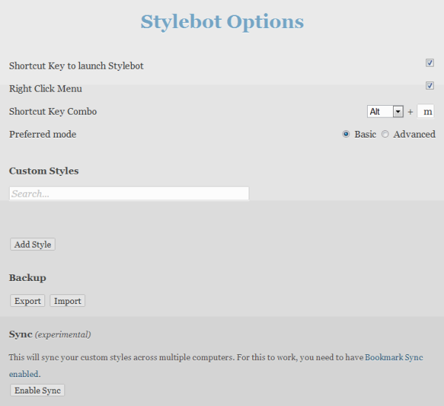
Task: Uncheck the Right Click Menu checkbox
Action: pyautogui.click(x=429, y=86)
